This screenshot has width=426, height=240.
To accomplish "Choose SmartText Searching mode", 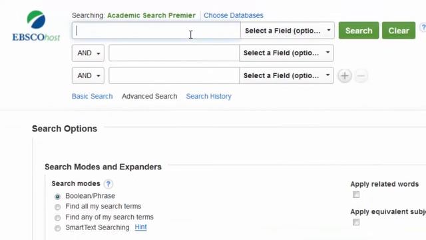I will (x=57, y=228).
